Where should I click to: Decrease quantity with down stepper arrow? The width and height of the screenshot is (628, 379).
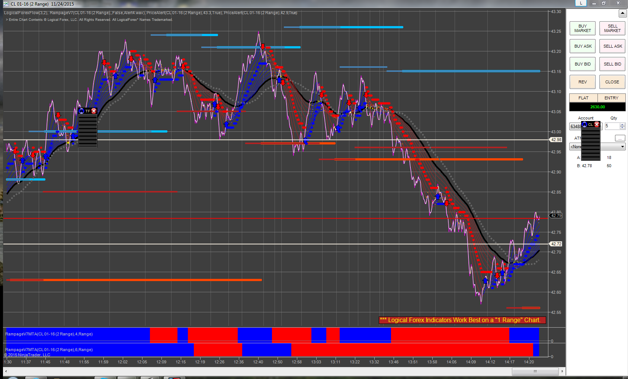coord(622,128)
